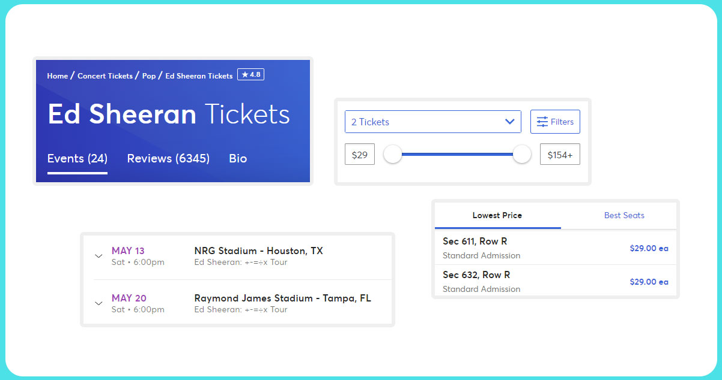This screenshot has width=722, height=380.
Task: Open the Reviews (6345) tab
Action: pyautogui.click(x=168, y=159)
